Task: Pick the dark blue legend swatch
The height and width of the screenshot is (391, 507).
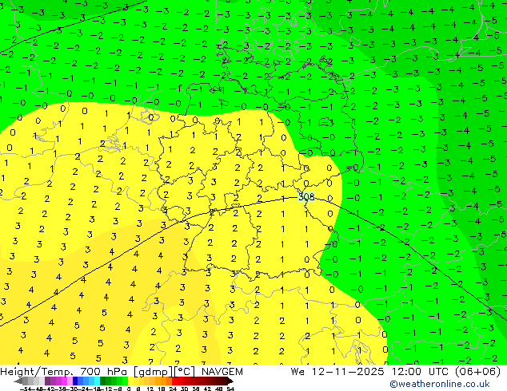Action: pos(75,381)
